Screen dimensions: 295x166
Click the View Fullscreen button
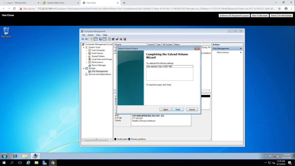(x=260, y=15)
